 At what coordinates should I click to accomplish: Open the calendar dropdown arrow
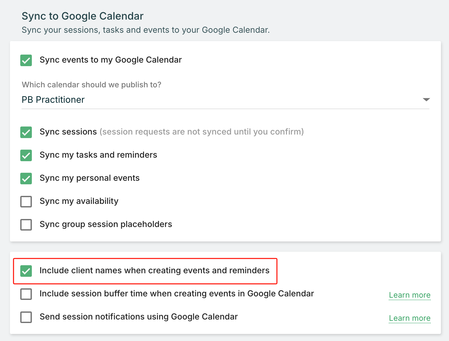point(426,100)
